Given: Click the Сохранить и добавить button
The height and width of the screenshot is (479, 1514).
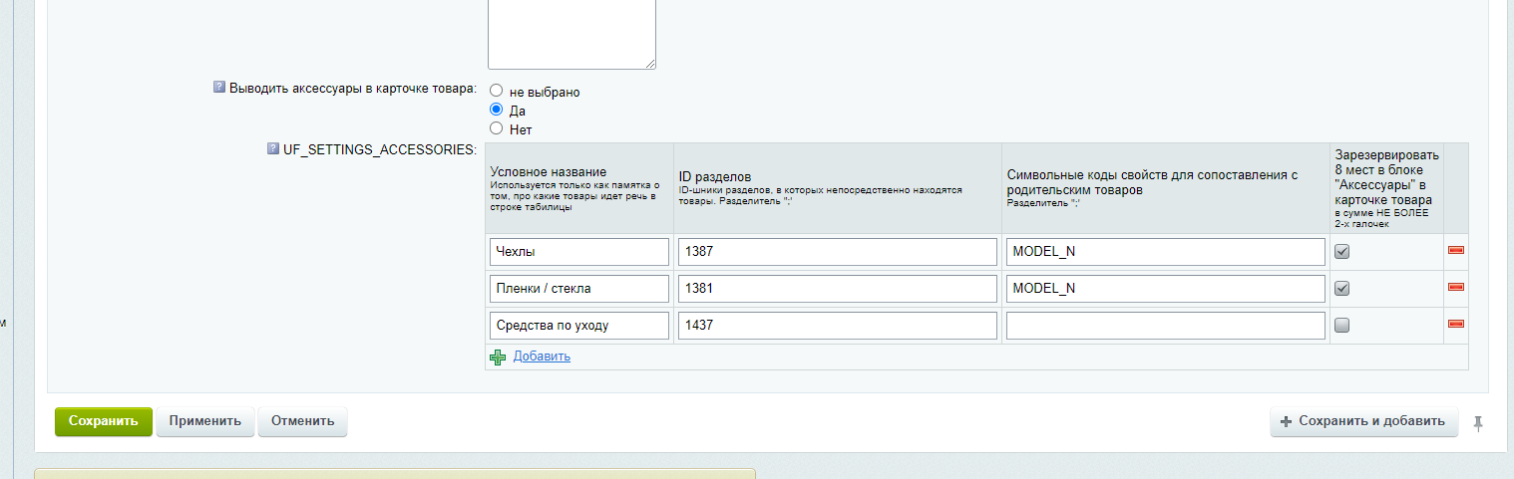Looking at the screenshot, I should click(1363, 421).
